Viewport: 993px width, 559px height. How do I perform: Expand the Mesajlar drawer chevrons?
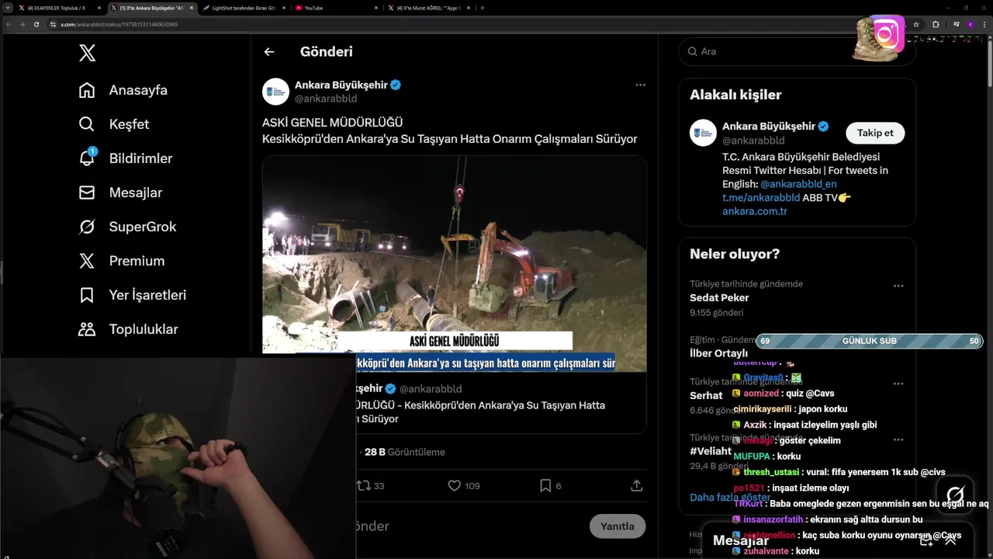point(950,540)
